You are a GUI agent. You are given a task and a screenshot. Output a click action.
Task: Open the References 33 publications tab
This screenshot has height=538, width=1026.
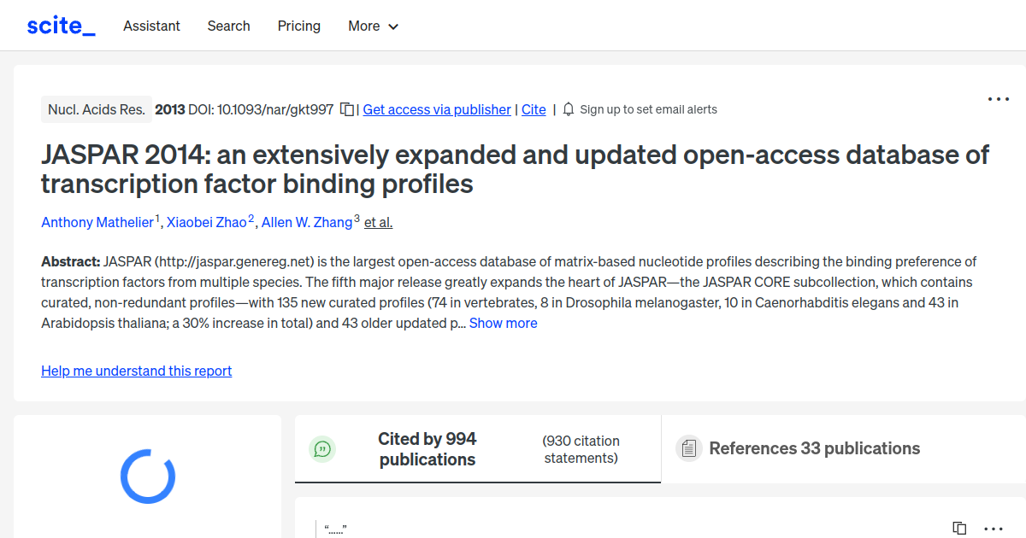click(x=814, y=447)
